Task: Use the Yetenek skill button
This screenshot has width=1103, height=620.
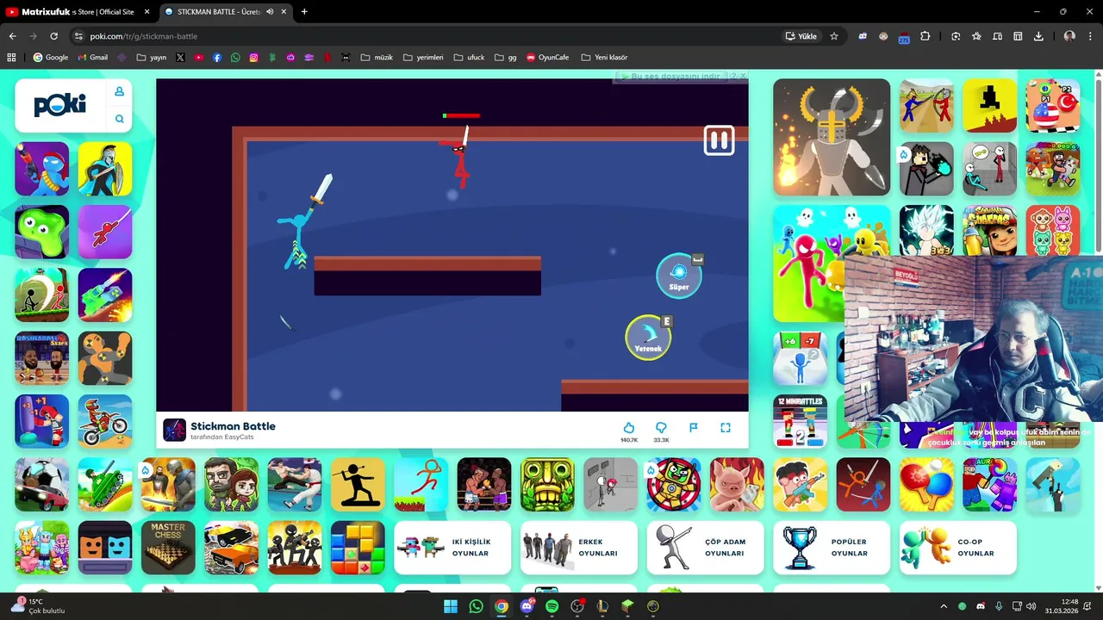Action: 648,337
